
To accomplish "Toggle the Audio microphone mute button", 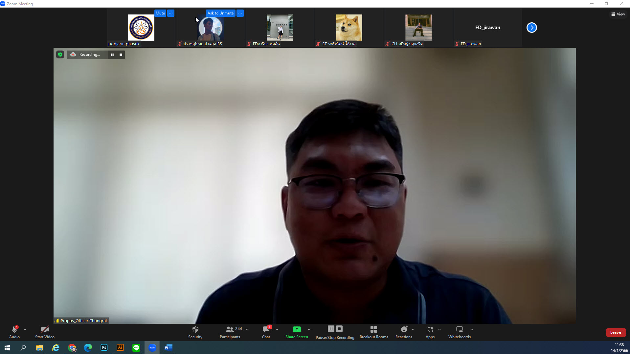I will [14, 332].
